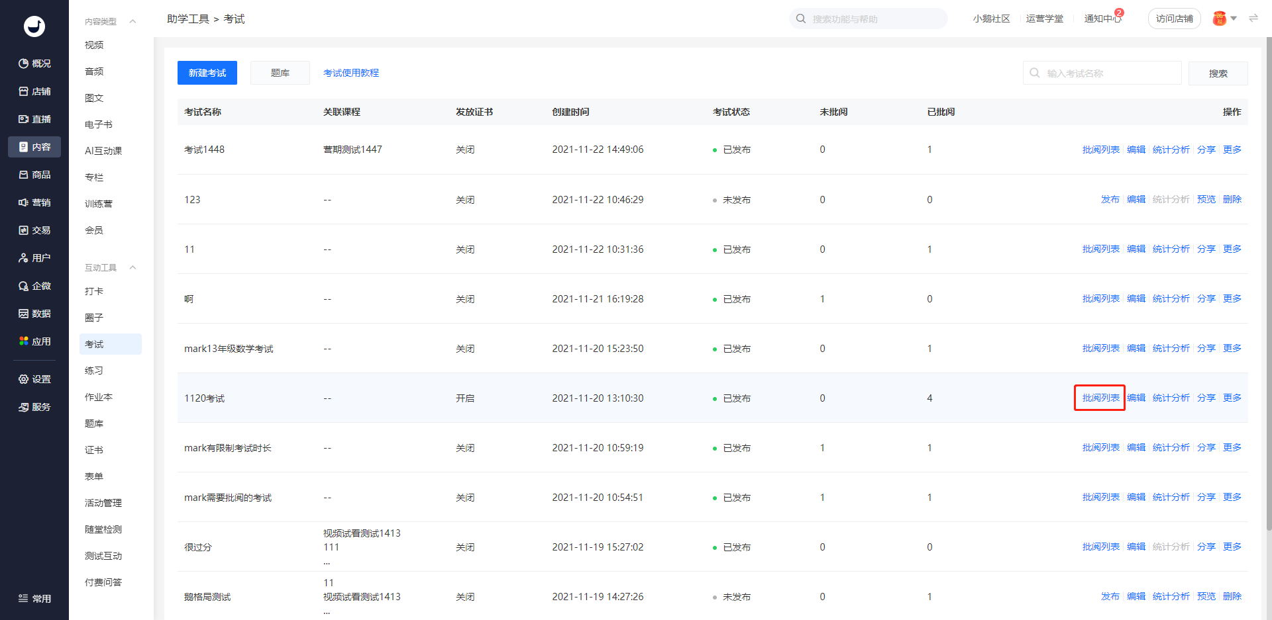Viewport: 1272px width, 620px height.
Task: Open 常用 at the sidebar bottom
Action: click(34, 599)
